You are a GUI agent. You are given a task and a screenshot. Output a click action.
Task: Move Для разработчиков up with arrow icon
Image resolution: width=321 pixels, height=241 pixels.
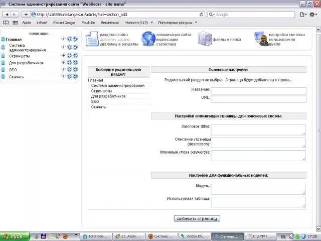click(70, 62)
